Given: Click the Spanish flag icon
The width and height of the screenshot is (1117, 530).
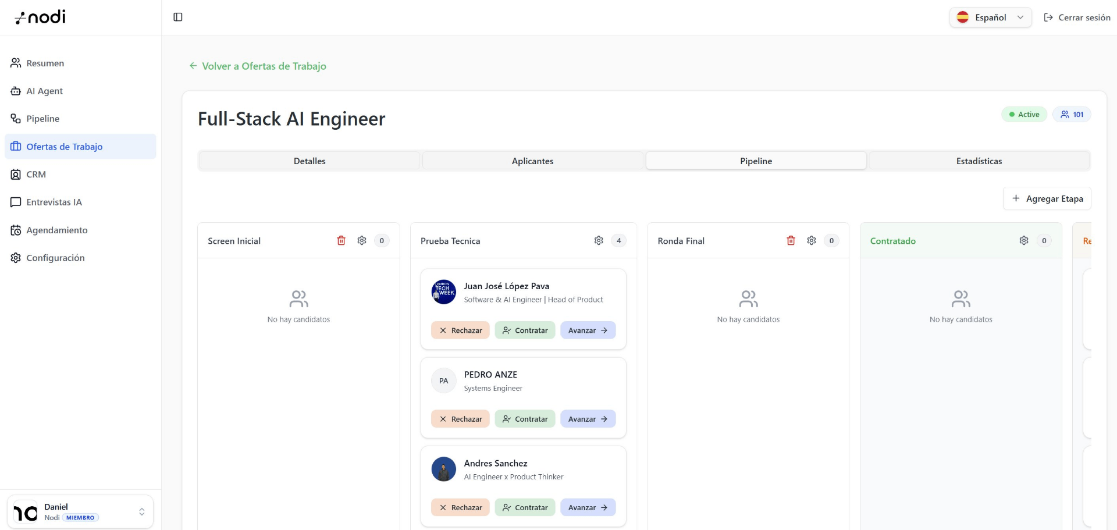Looking at the screenshot, I should click(963, 17).
